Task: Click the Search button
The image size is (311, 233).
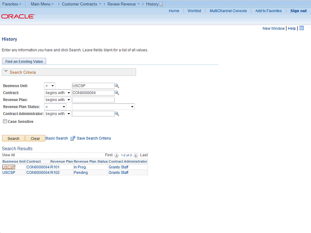Action: point(13,138)
